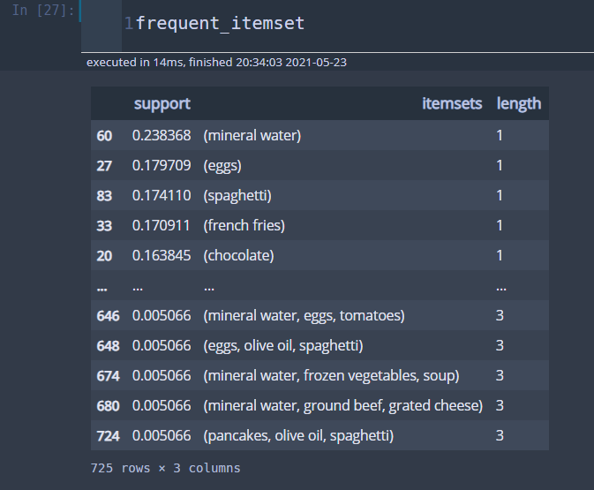Select row index 33
The width and height of the screenshot is (594, 490).
pyautogui.click(x=105, y=225)
